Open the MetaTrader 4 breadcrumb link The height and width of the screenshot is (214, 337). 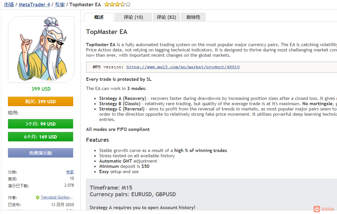click(34, 5)
